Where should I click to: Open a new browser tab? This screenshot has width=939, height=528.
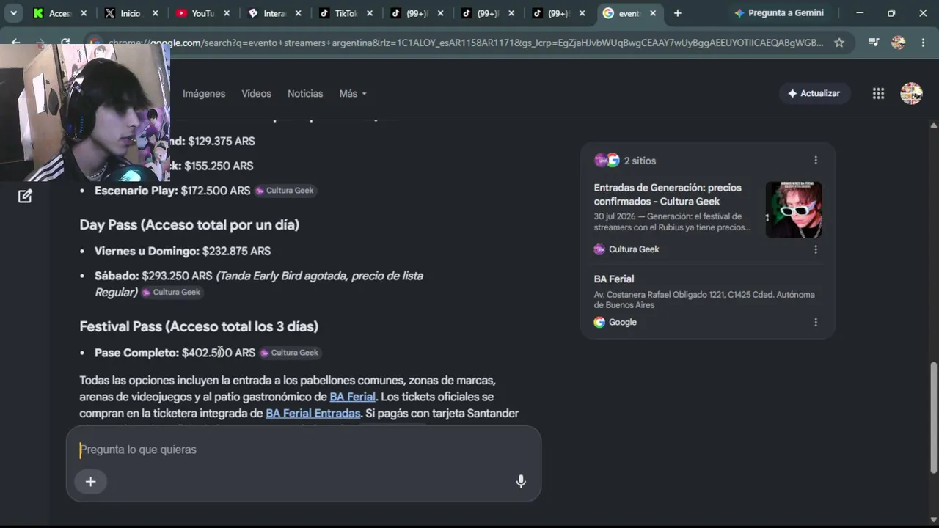677,13
